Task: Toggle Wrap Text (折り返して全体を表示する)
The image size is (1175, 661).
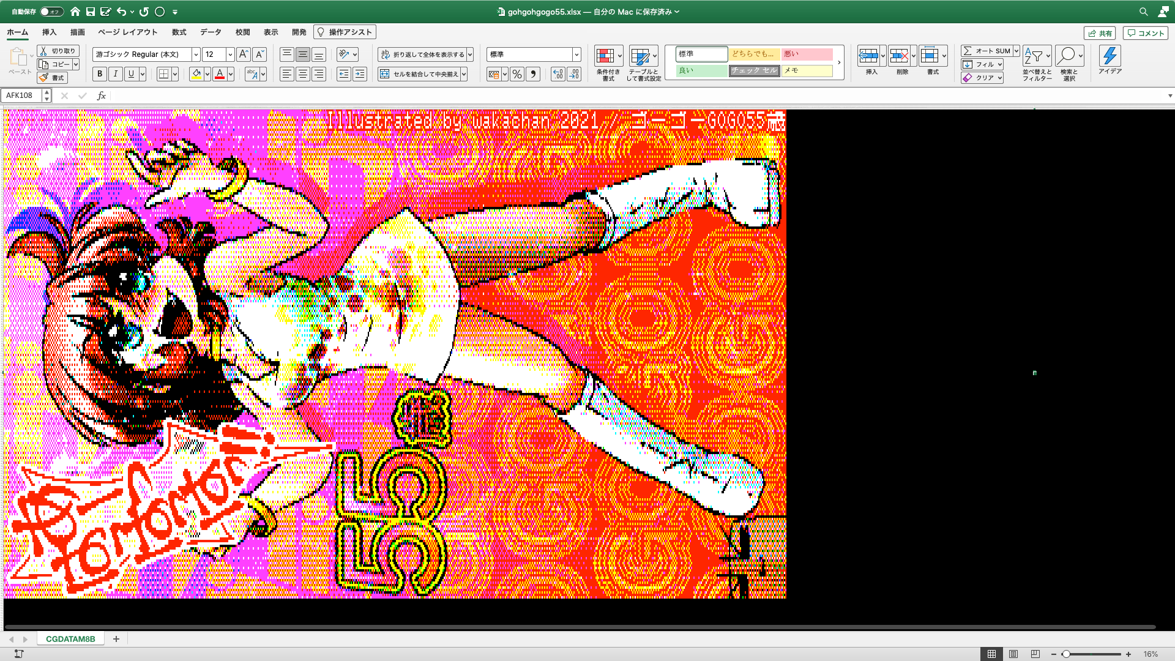Action: coord(423,54)
